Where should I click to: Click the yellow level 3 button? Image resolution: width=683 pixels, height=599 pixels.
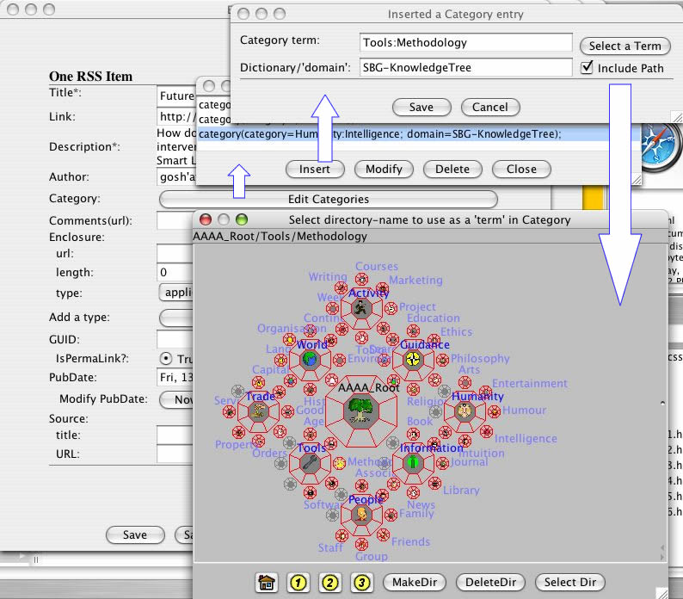tap(361, 583)
